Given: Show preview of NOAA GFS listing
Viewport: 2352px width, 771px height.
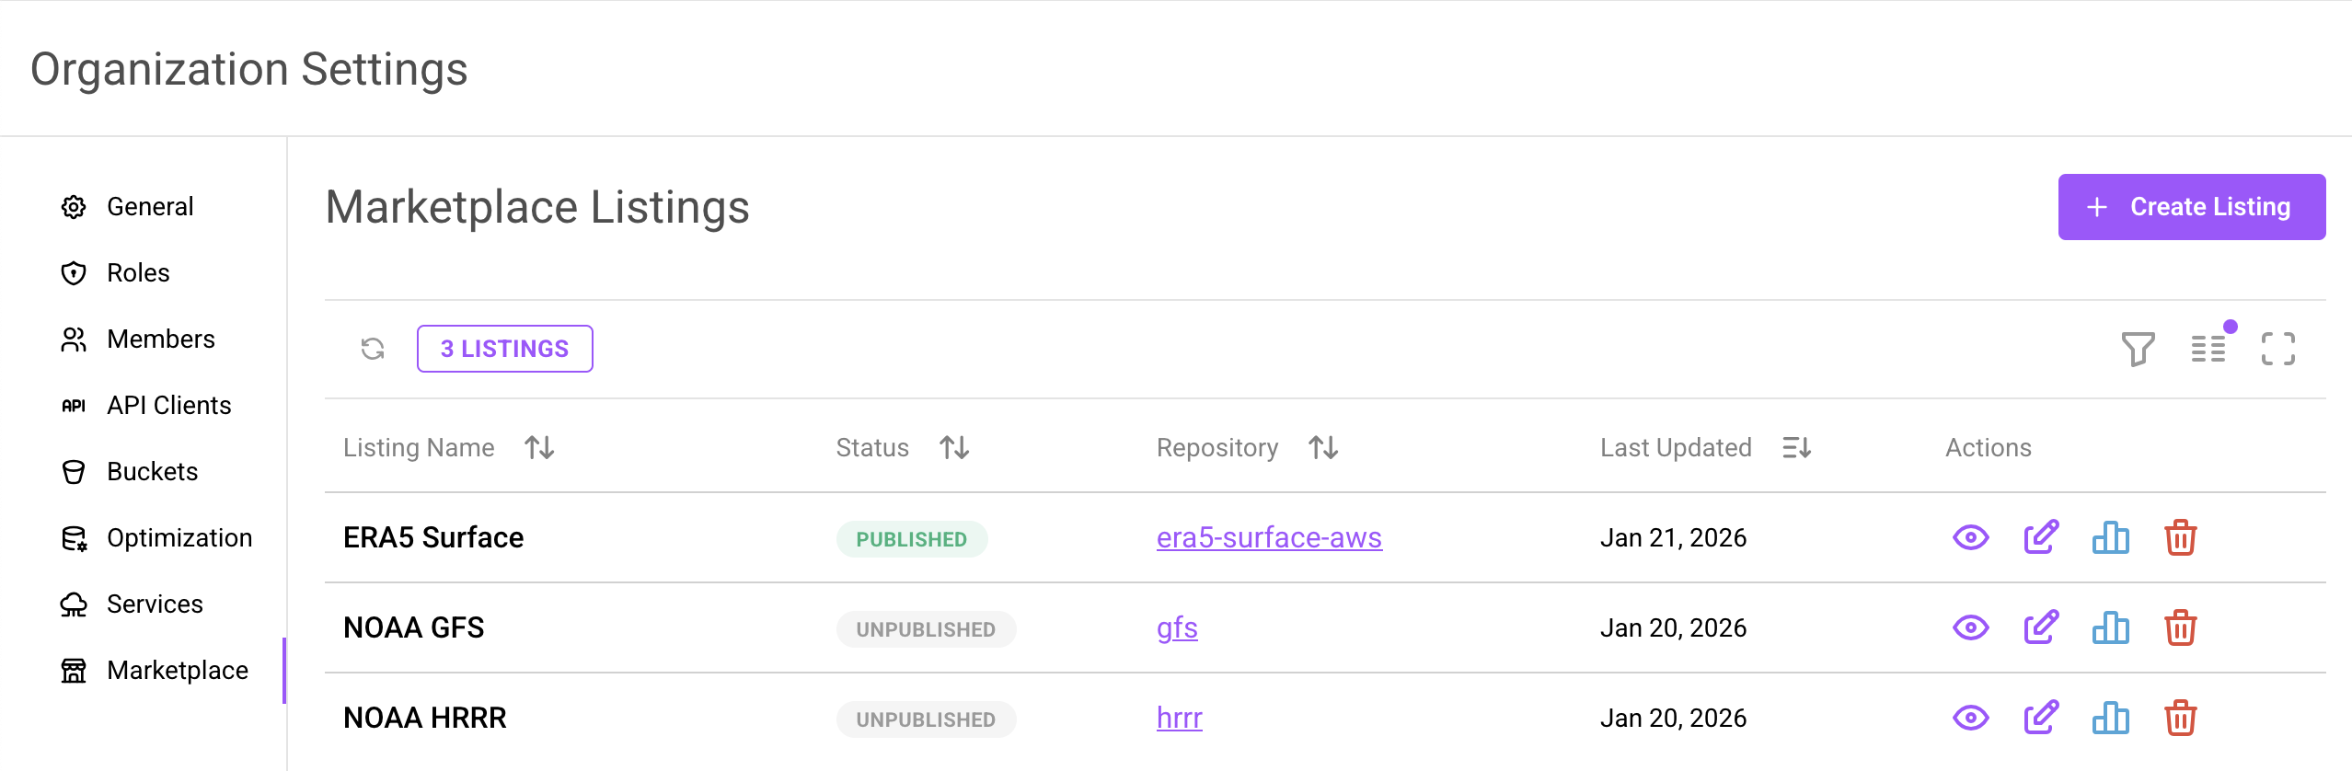Looking at the screenshot, I should [1971, 627].
